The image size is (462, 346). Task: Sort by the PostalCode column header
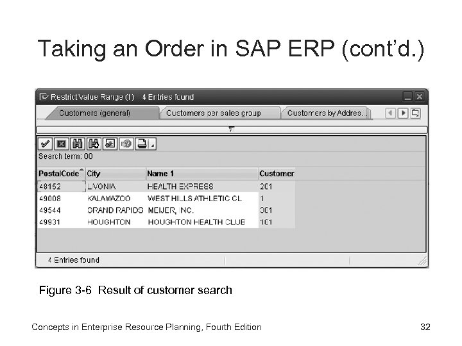click(x=59, y=174)
